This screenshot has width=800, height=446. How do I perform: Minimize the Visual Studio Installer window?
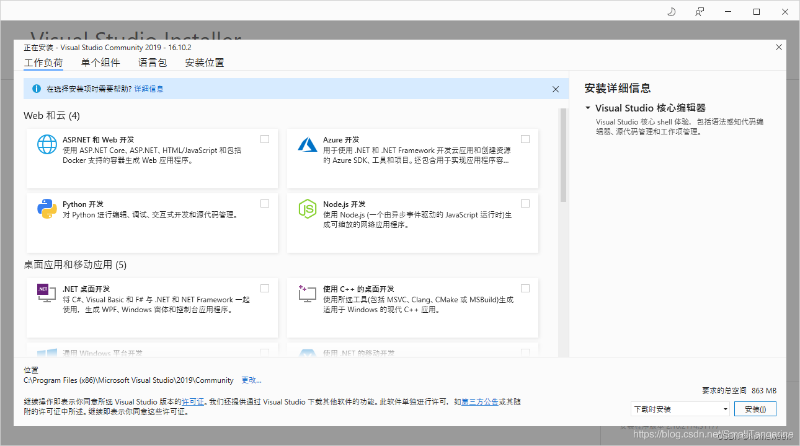[x=728, y=12]
